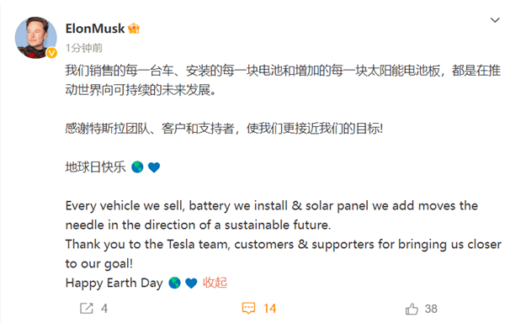Open comments with the speech bubble icon
This screenshot has width=505, height=323.
point(248,308)
